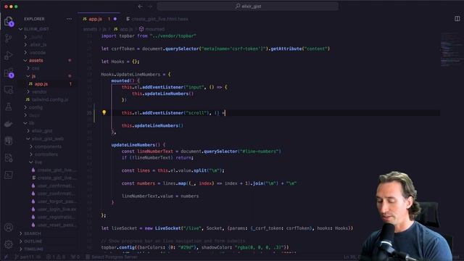This screenshot has width=464, height=261.
Task: Open user_reset_pass... file in tree
Action: coord(54,225)
